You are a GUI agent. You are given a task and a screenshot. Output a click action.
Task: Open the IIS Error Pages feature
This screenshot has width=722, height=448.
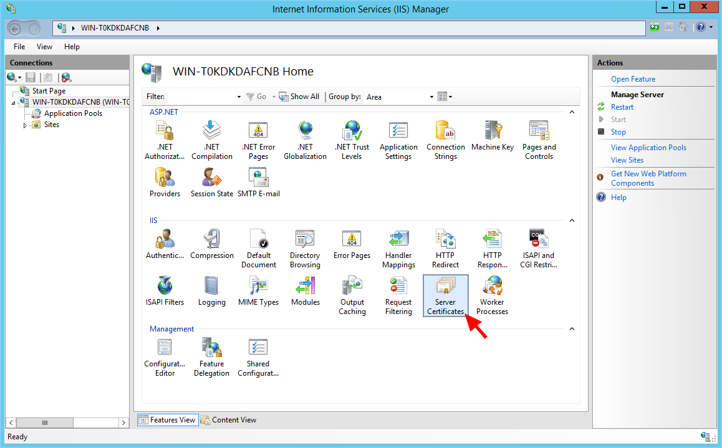[x=352, y=244]
